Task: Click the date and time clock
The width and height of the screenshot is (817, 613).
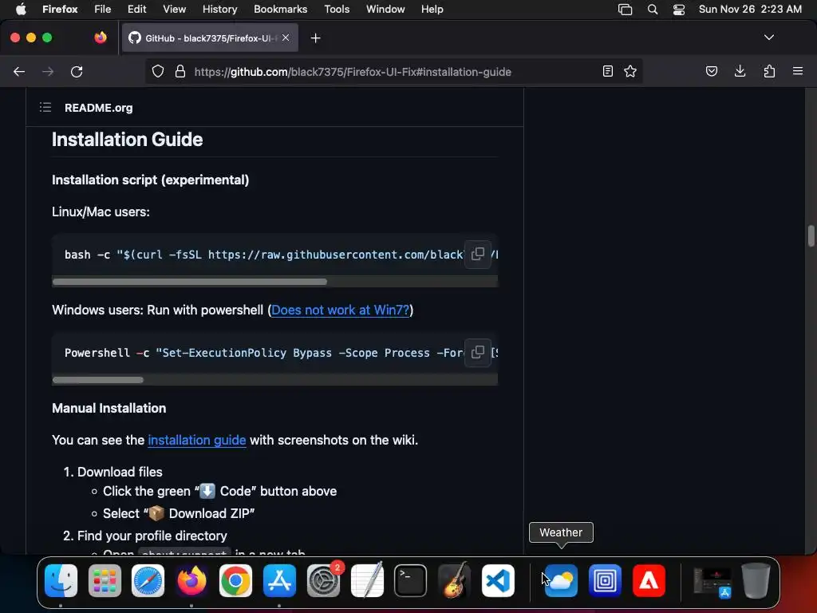Action: (750, 10)
